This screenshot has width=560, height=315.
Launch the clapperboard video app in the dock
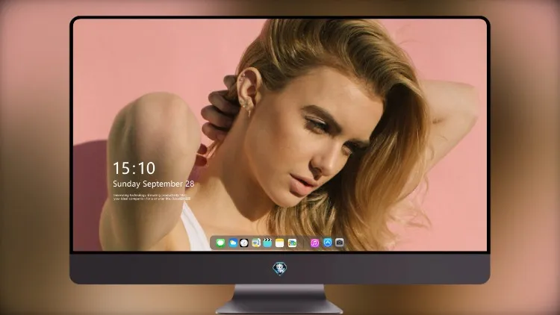[267, 243]
